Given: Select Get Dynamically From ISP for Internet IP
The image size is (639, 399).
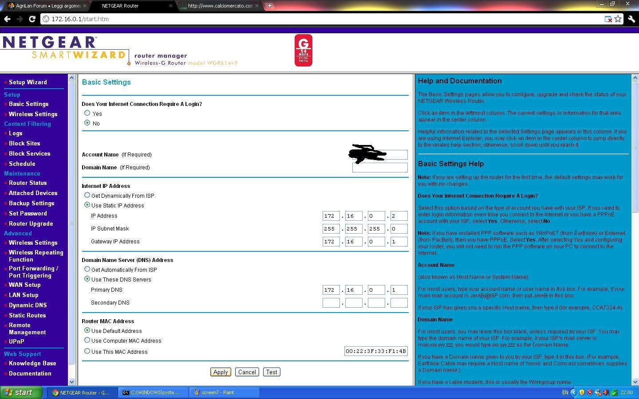Looking at the screenshot, I should [87, 195].
